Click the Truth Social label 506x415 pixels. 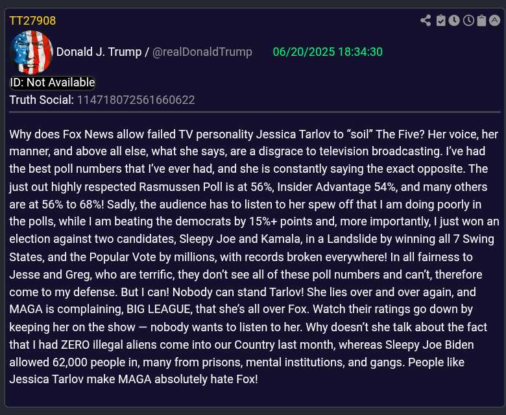pos(42,100)
